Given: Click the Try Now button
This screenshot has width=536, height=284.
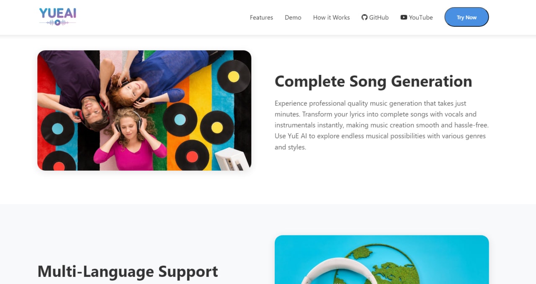Looking at the screenshot, I should [x=466, y=17].
